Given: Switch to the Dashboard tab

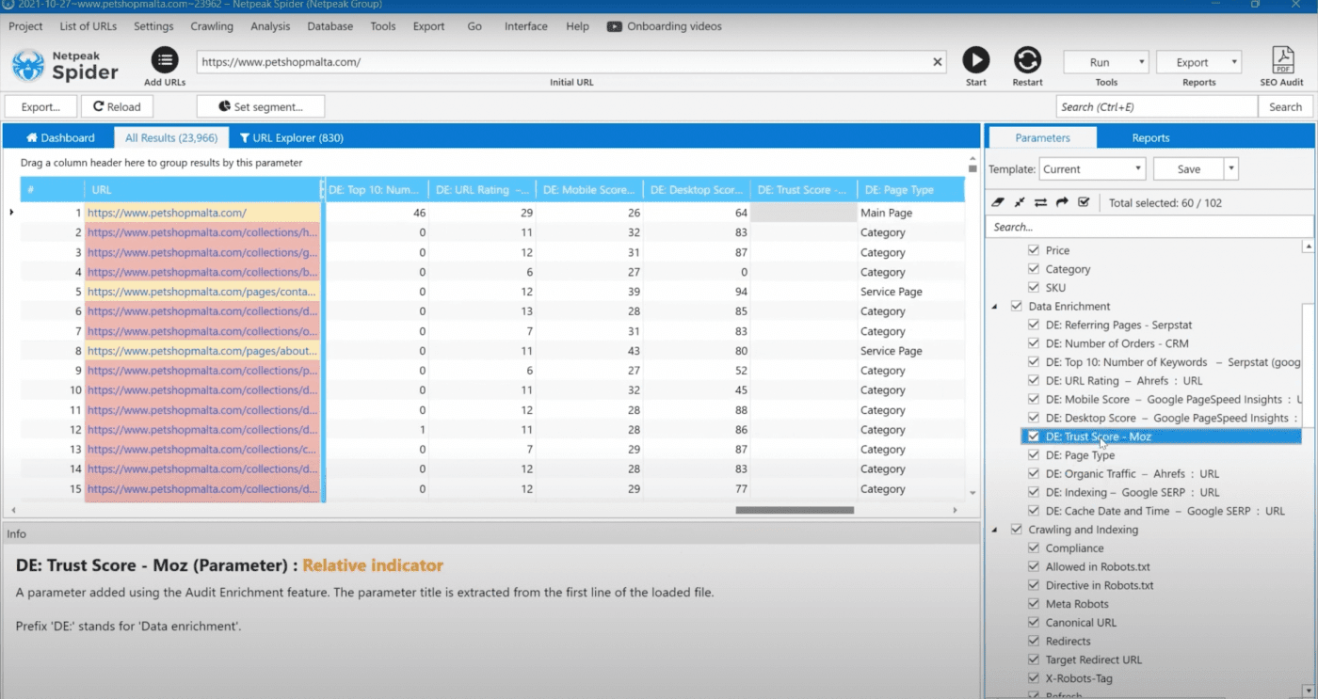Looking at the screenshot, I should pyautogui.click(x=60, y=137).
